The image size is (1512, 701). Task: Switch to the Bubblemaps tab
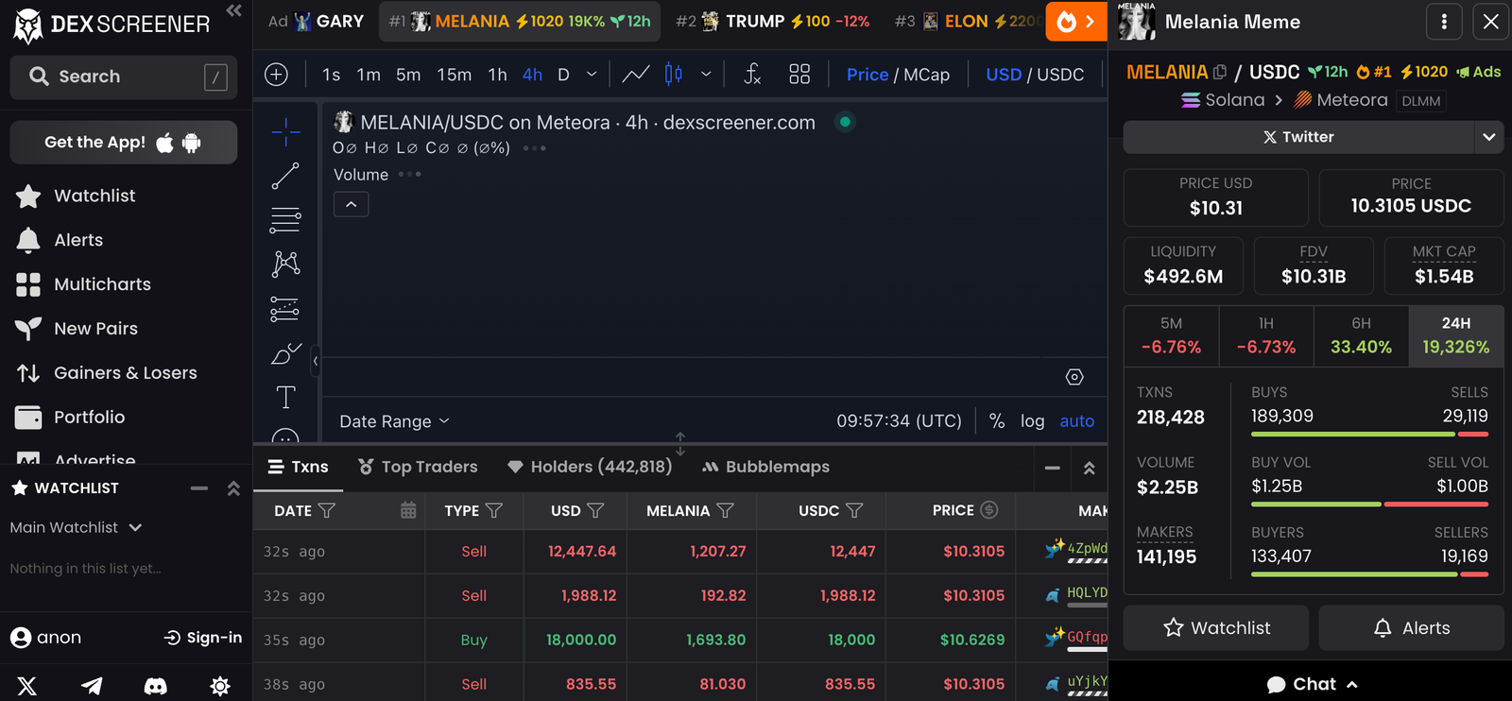pyautogui.click(x=765, y=467)
